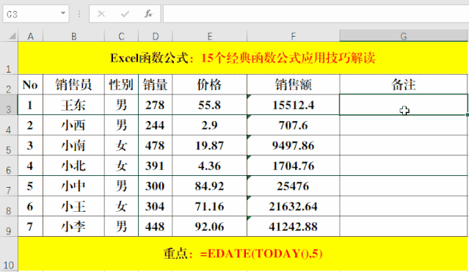Click the Insert Function fx icon
Screen dimensions: 469x272
(x=148, y=14)
